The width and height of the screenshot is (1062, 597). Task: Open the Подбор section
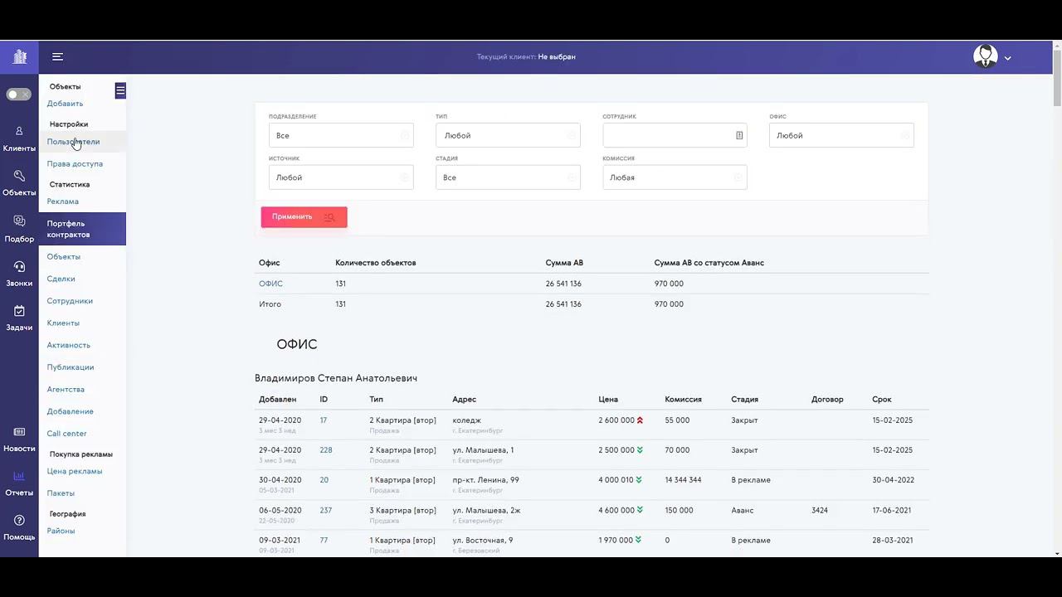point(19,230)
